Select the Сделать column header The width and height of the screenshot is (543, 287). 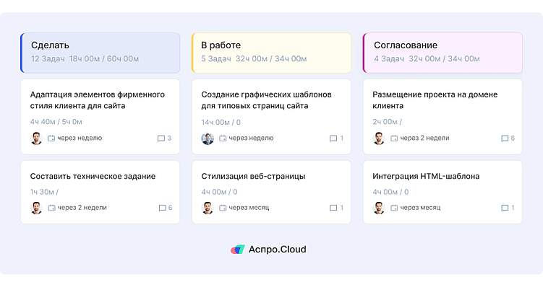point(101,53)
